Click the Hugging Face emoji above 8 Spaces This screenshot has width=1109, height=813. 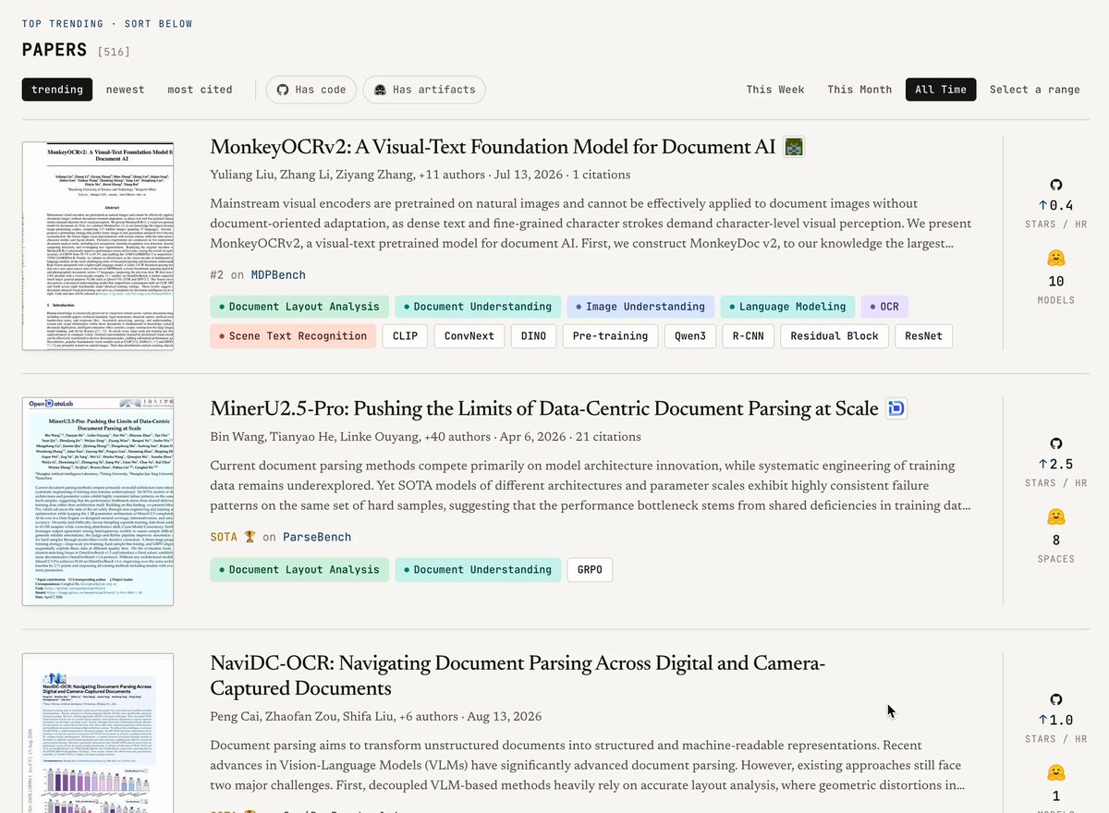point(1056,517)
